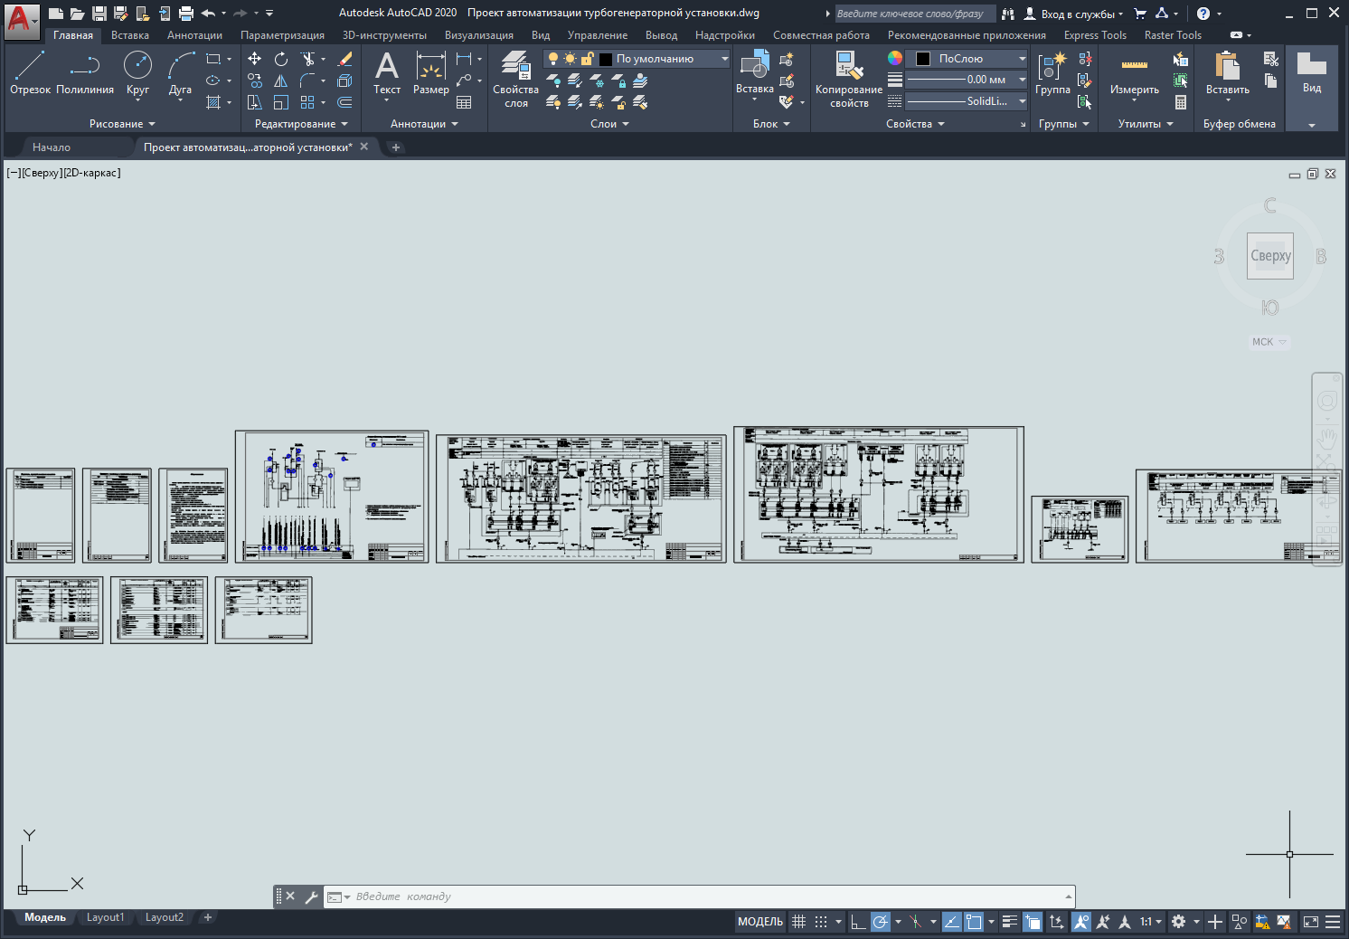Open the calculator in Утилиты
Screen dimensions: 1349x939
coord(1181,102)
